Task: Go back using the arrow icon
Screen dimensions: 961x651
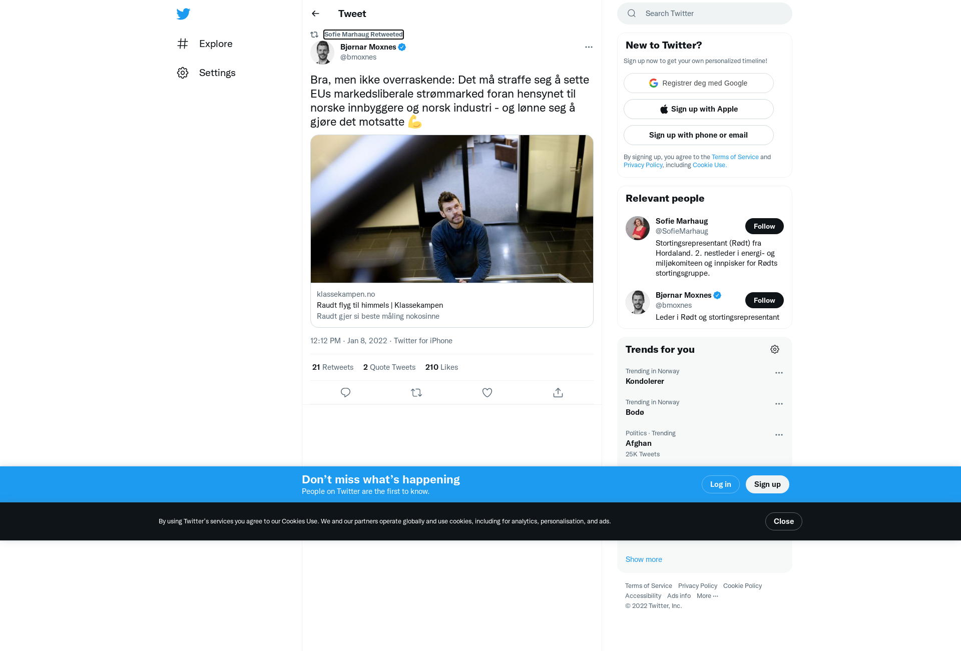Action: [315, 14]
